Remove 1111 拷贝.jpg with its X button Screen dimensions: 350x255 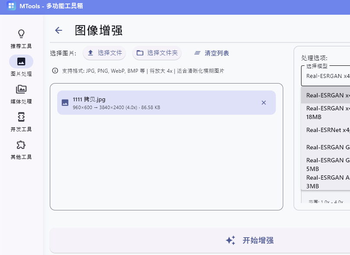pos(264,103)
